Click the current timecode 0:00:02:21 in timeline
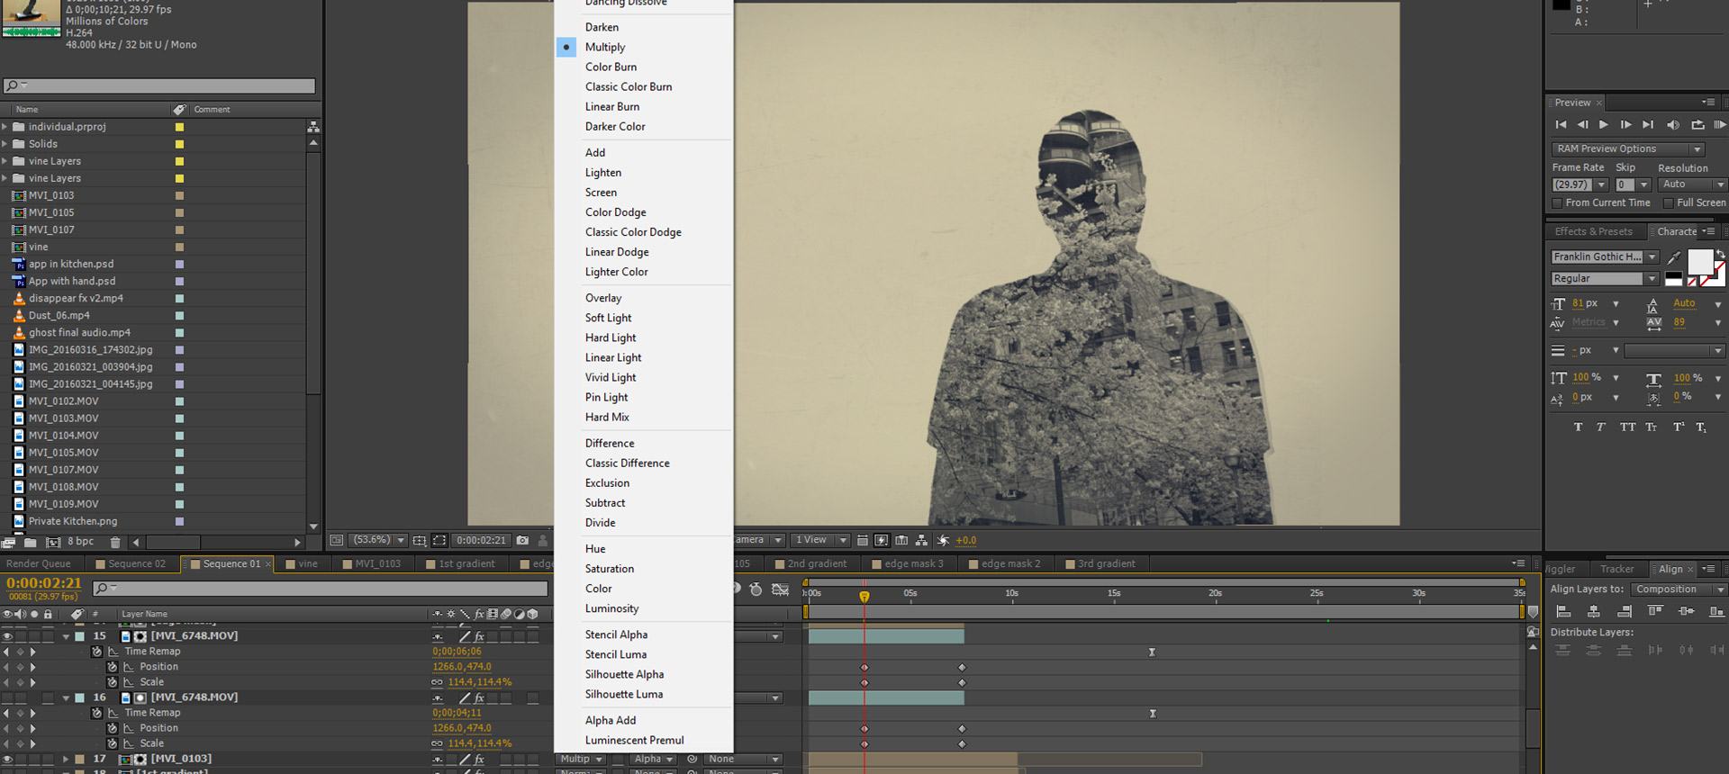The height and width of the screenshot is (774, 1729). pos(44,583)
